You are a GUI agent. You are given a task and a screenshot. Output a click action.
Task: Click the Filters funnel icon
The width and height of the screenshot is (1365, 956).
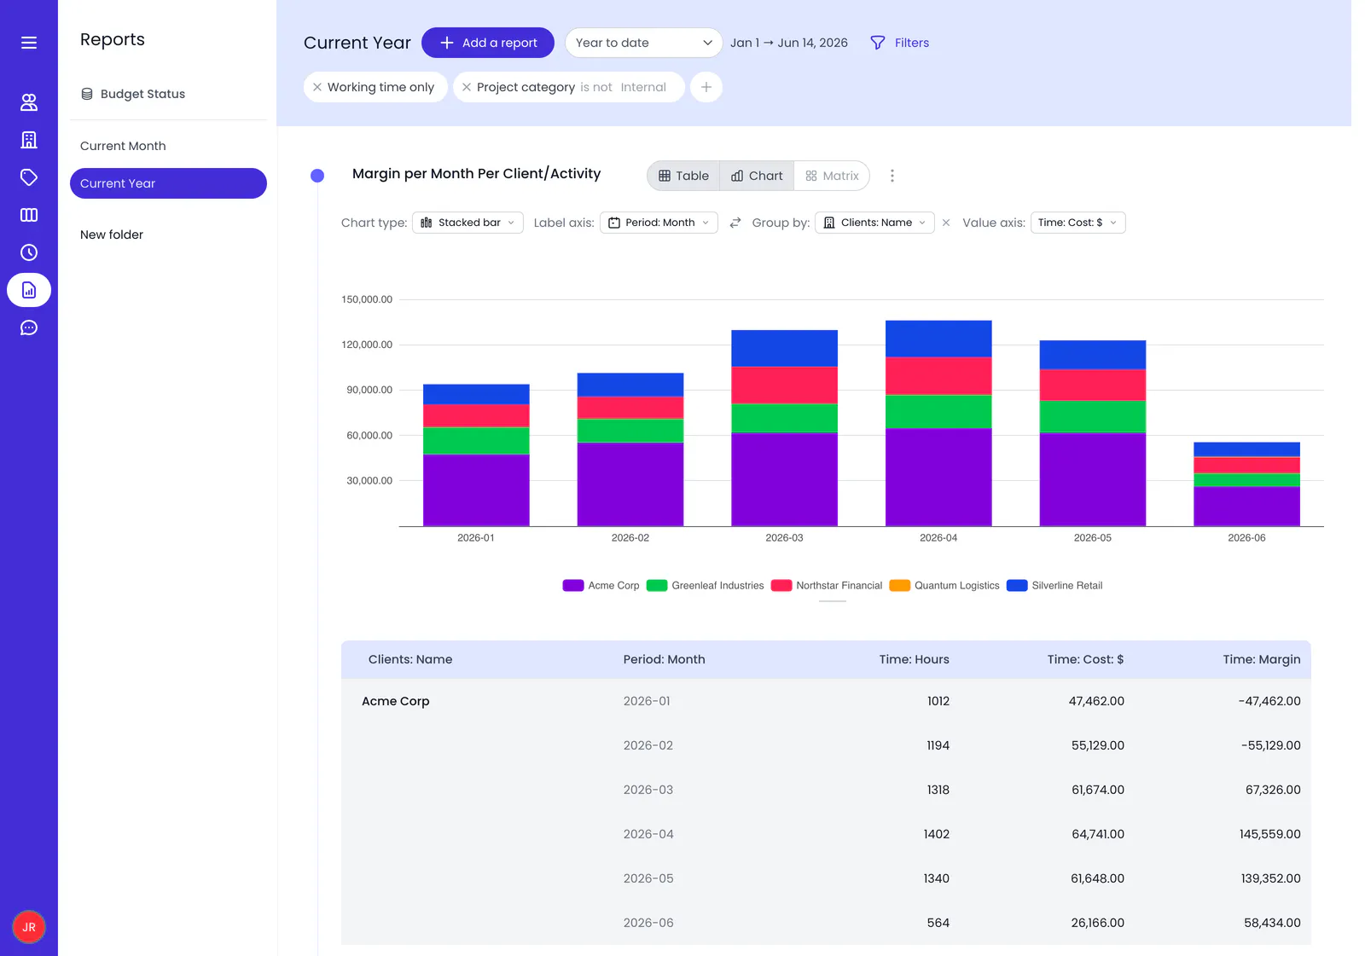point(877,43)
